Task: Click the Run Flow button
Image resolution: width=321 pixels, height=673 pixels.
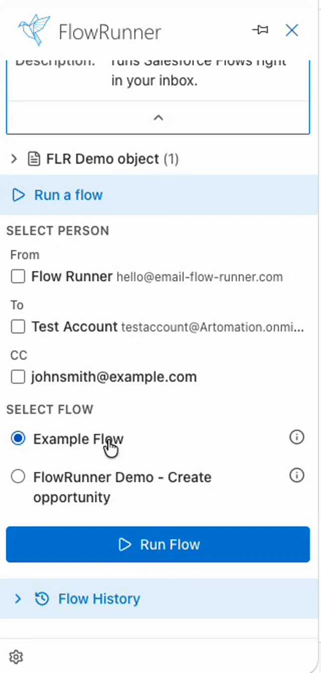Action: tap(158, 544)
